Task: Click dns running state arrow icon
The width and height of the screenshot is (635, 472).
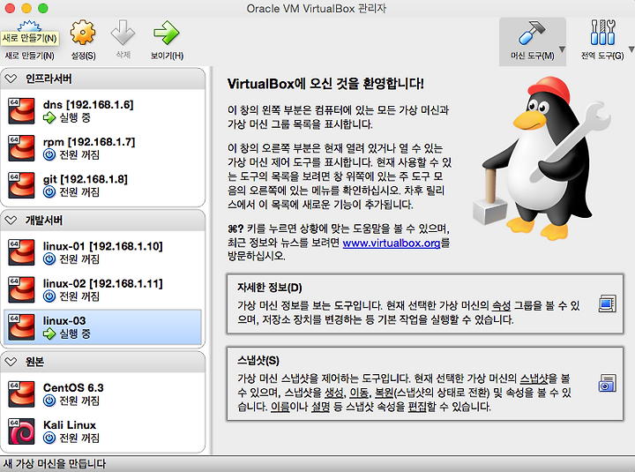Action: (49, 118)
